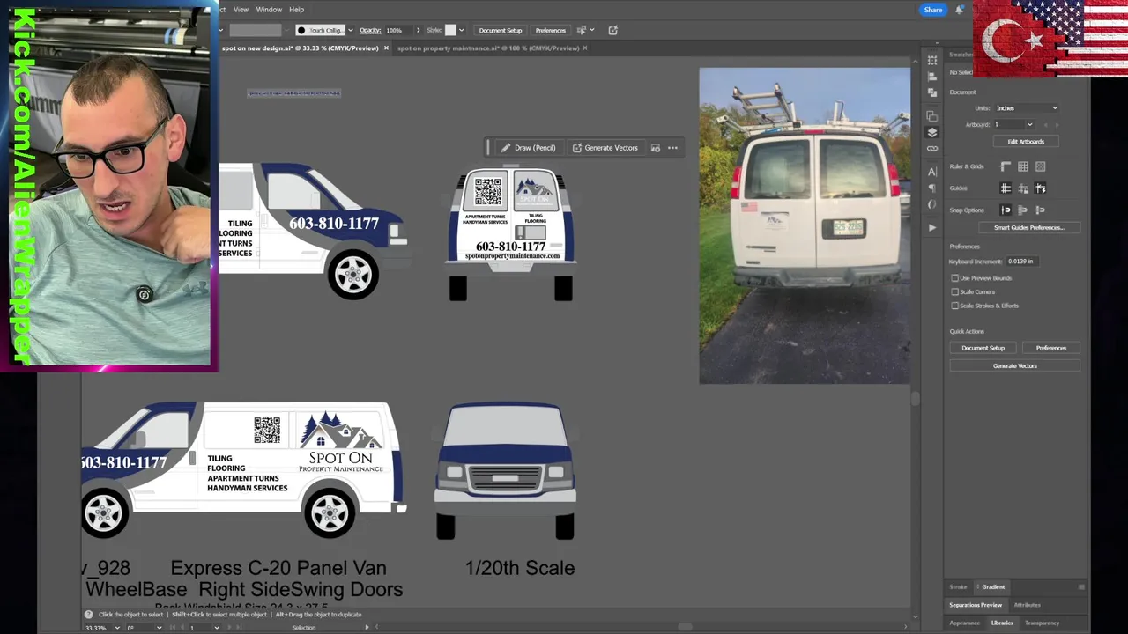Viewport: 1128px width, 634px height.
Task: Open the Actions panel play icon
Action: pos(932,227)
